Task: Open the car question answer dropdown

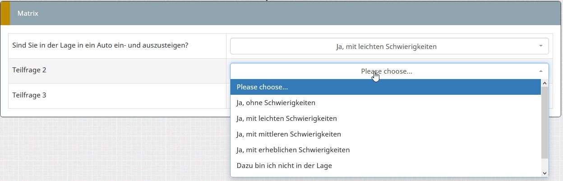Action: click(x=386, y=46)
